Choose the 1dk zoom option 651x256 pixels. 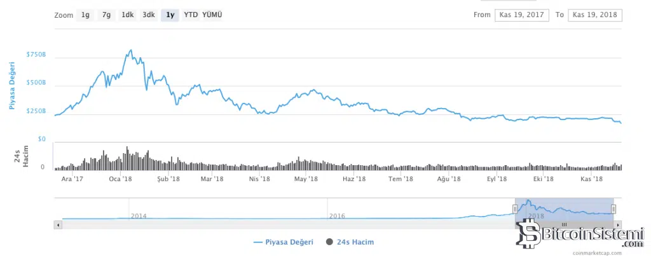point(127,15)
